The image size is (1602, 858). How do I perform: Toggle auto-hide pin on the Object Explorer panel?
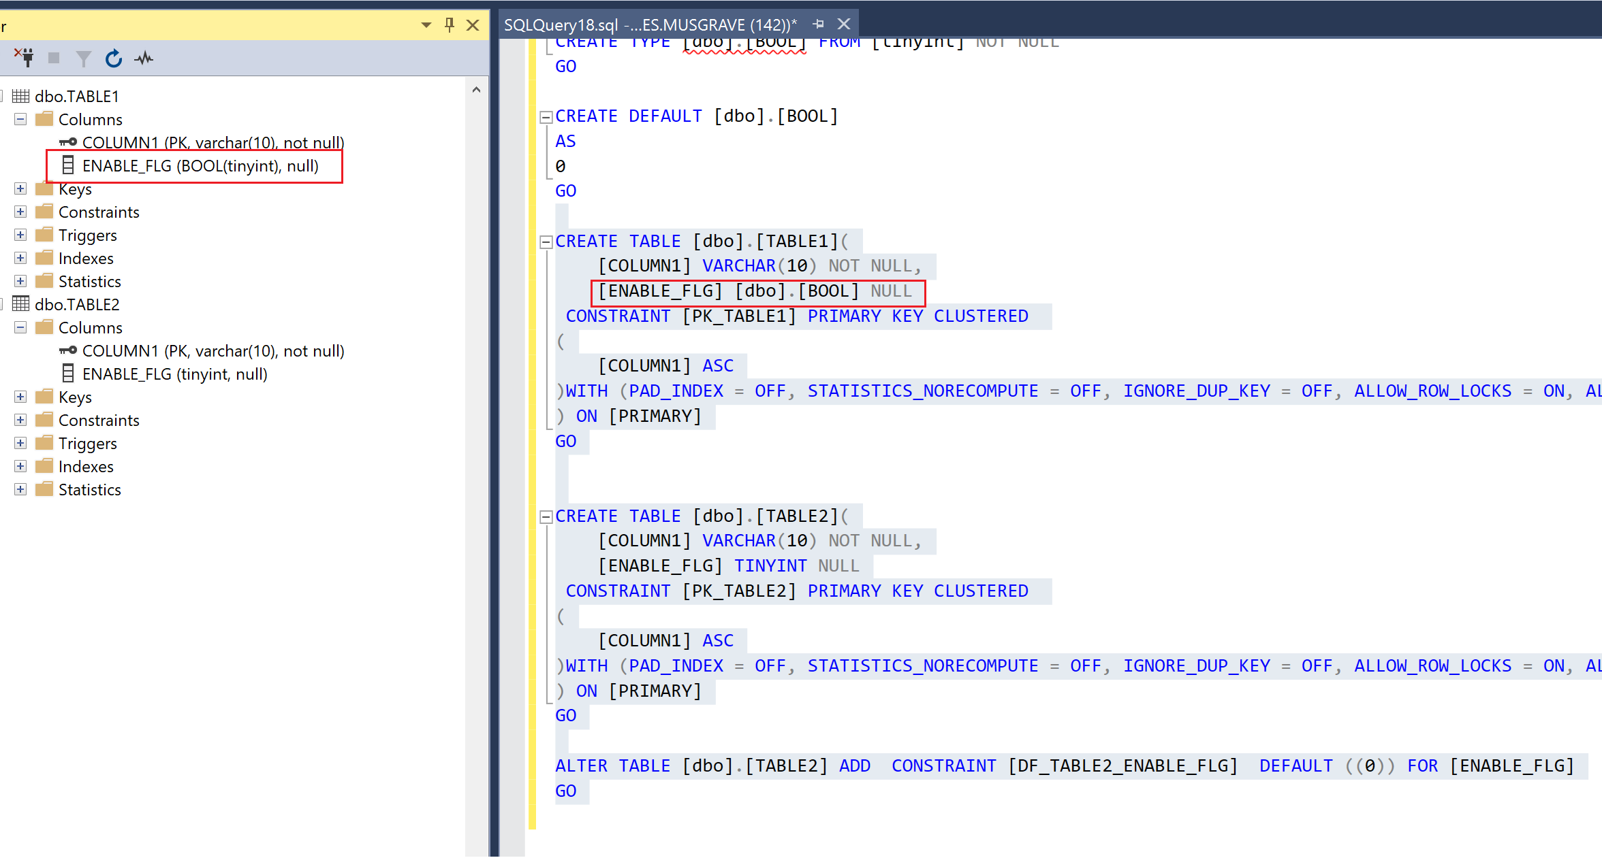coord(449,24)
